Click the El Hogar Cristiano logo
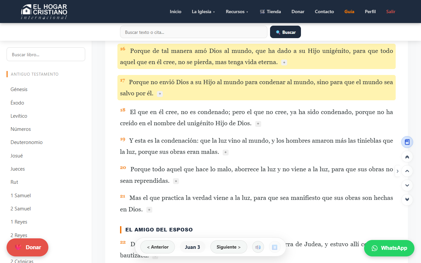The width and height of the screenshot is (421, 263). pyautogui.click(x=44, y=12)
